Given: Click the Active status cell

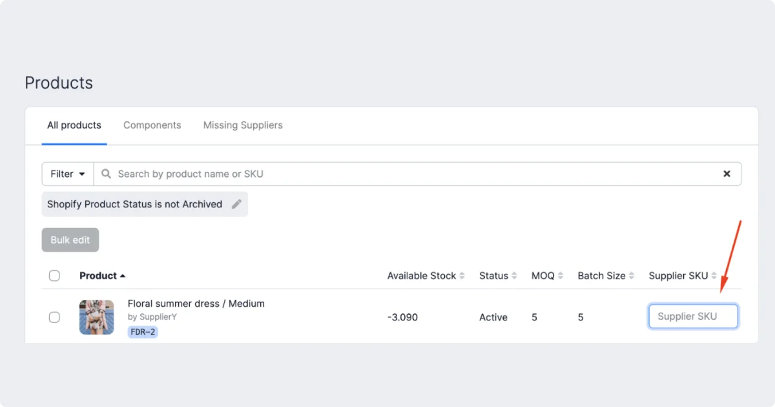Looking at the screenshot, I should [493, 317].
